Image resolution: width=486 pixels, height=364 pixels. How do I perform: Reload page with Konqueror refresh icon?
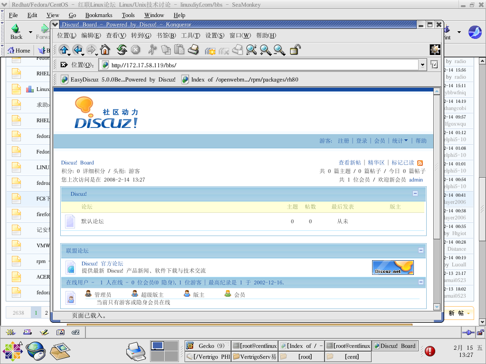pyautogui.click(x=122, y=49)
